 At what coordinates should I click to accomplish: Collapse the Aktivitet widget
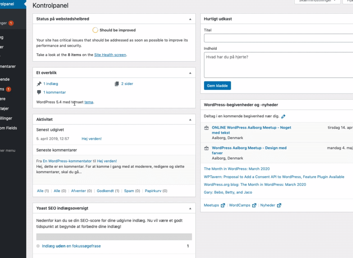click(190, 120)
